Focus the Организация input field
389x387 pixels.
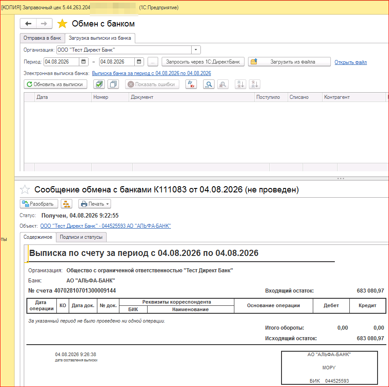pyautogui.click(x=124, y=50)
